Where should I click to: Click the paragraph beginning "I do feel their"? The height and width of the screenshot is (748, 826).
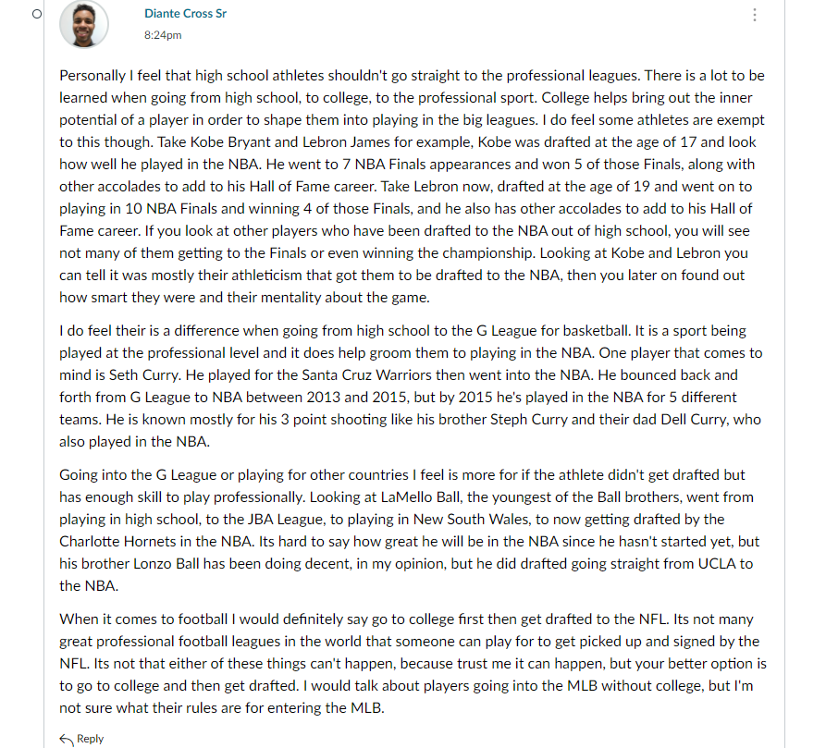pos(411,386)
